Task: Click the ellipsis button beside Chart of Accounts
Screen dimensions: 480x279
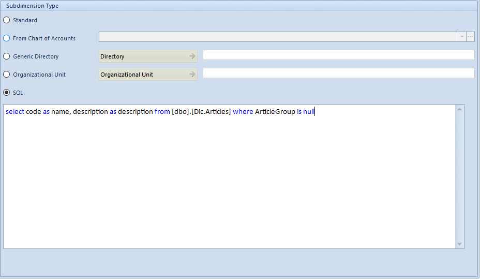Action: point(470,37)
